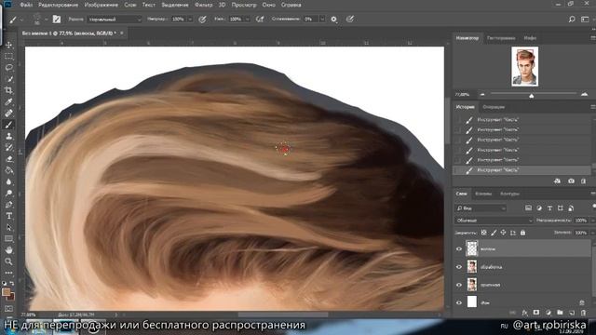Select the History Brush tool
This screenshot has width=596, height=335.
[x=8, y=147]
